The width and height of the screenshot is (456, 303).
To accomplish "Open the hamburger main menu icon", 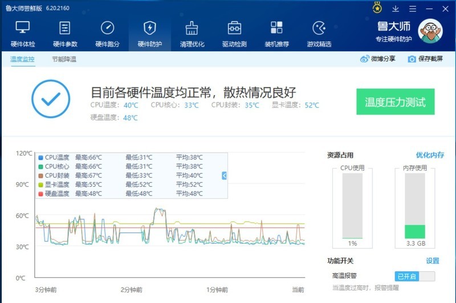I will (x=413, y=9).
